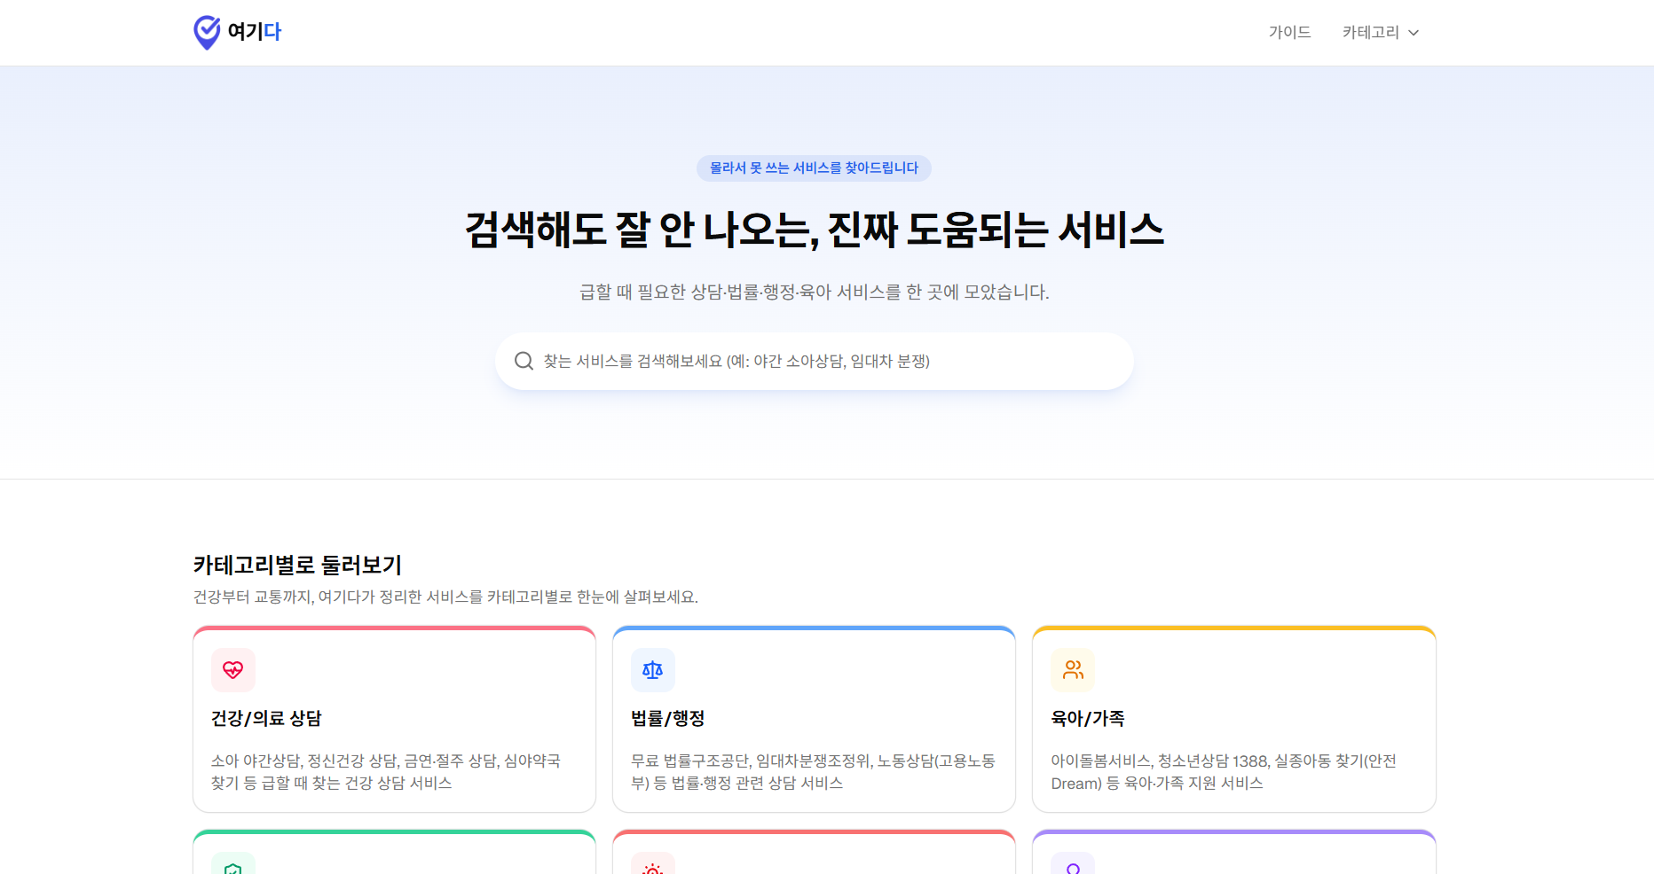Click the 몰라서 못 쓰는 서비스를 찾아드립니다 badge

814,168
